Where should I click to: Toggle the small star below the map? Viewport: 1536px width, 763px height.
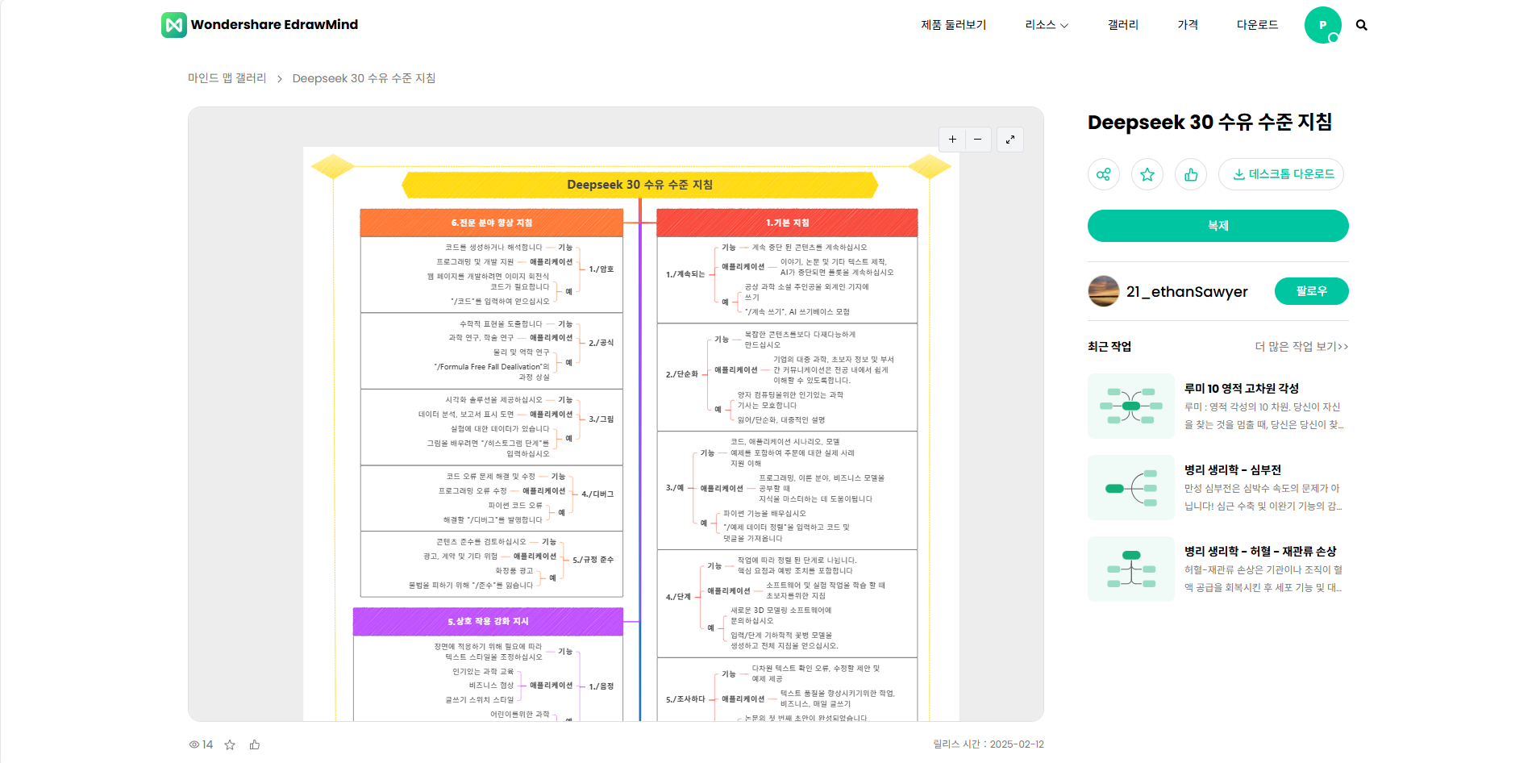click(x=230, y=744)
